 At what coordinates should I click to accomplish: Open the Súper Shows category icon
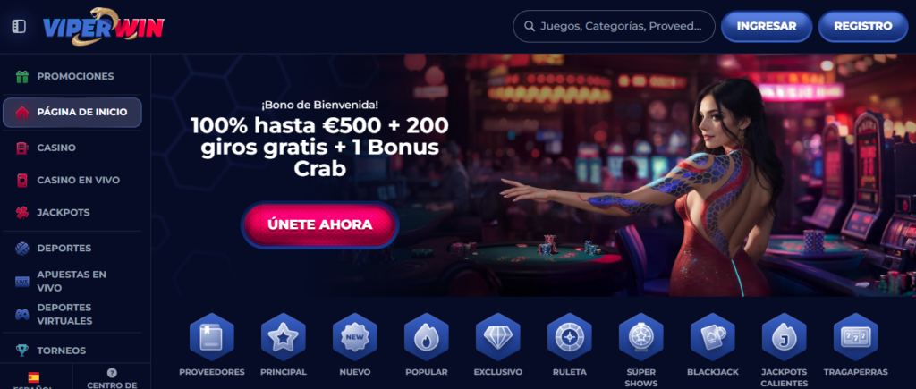(640, 337)
